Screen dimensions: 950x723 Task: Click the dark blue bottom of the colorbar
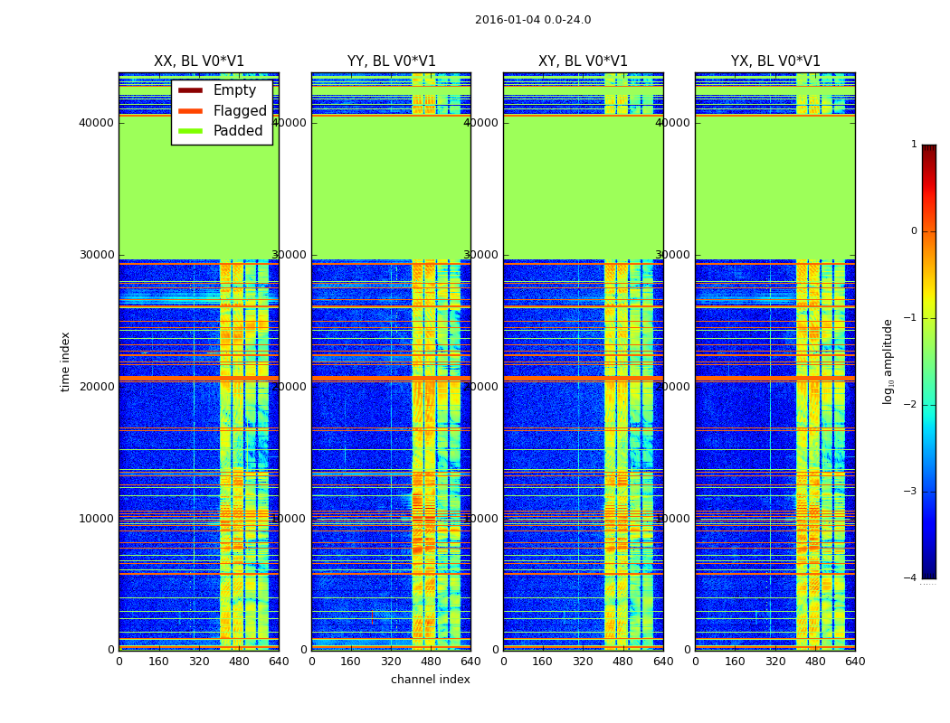[929, 570]
